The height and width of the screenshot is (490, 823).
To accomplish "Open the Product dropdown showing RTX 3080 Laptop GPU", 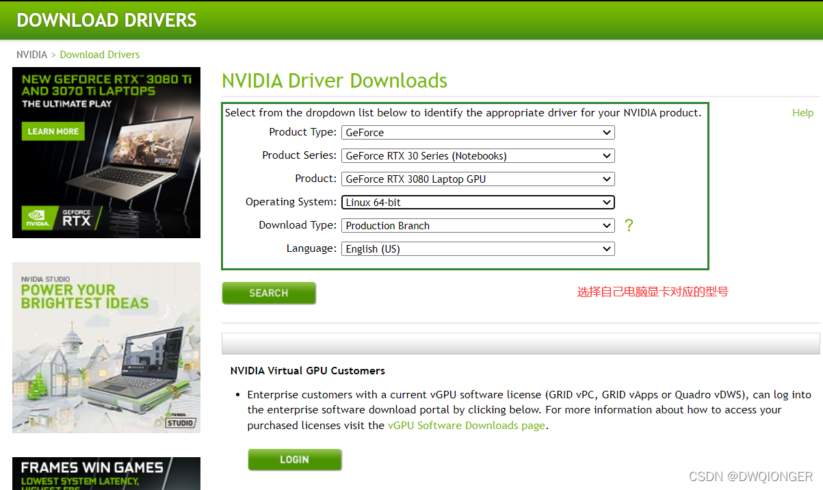I will point(478,179).
